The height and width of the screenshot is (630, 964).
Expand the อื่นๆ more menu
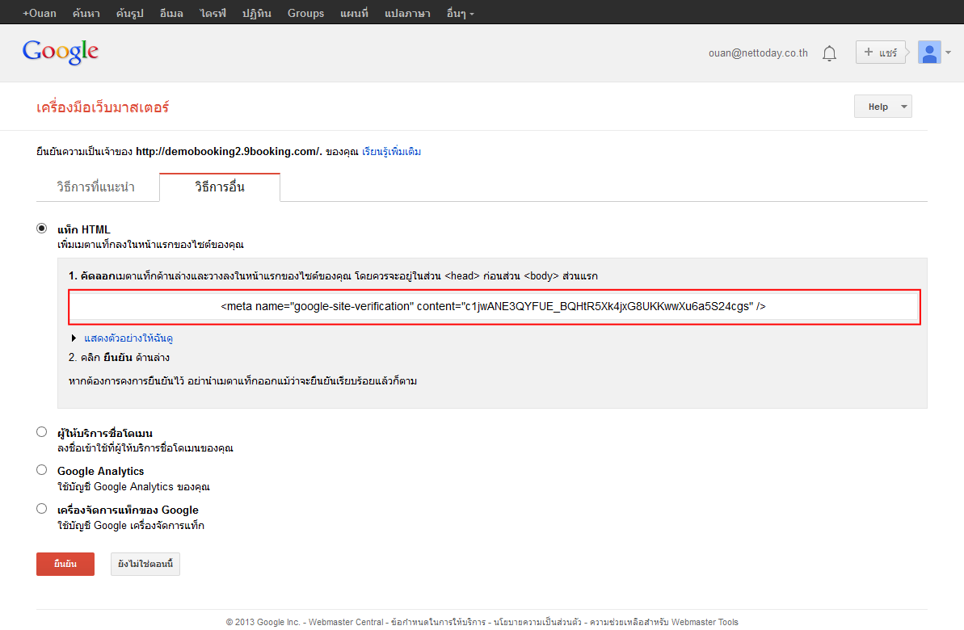pos(460,13)
